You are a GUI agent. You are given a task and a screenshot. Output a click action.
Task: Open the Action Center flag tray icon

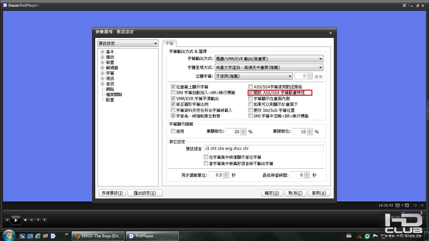coord(375,236)
